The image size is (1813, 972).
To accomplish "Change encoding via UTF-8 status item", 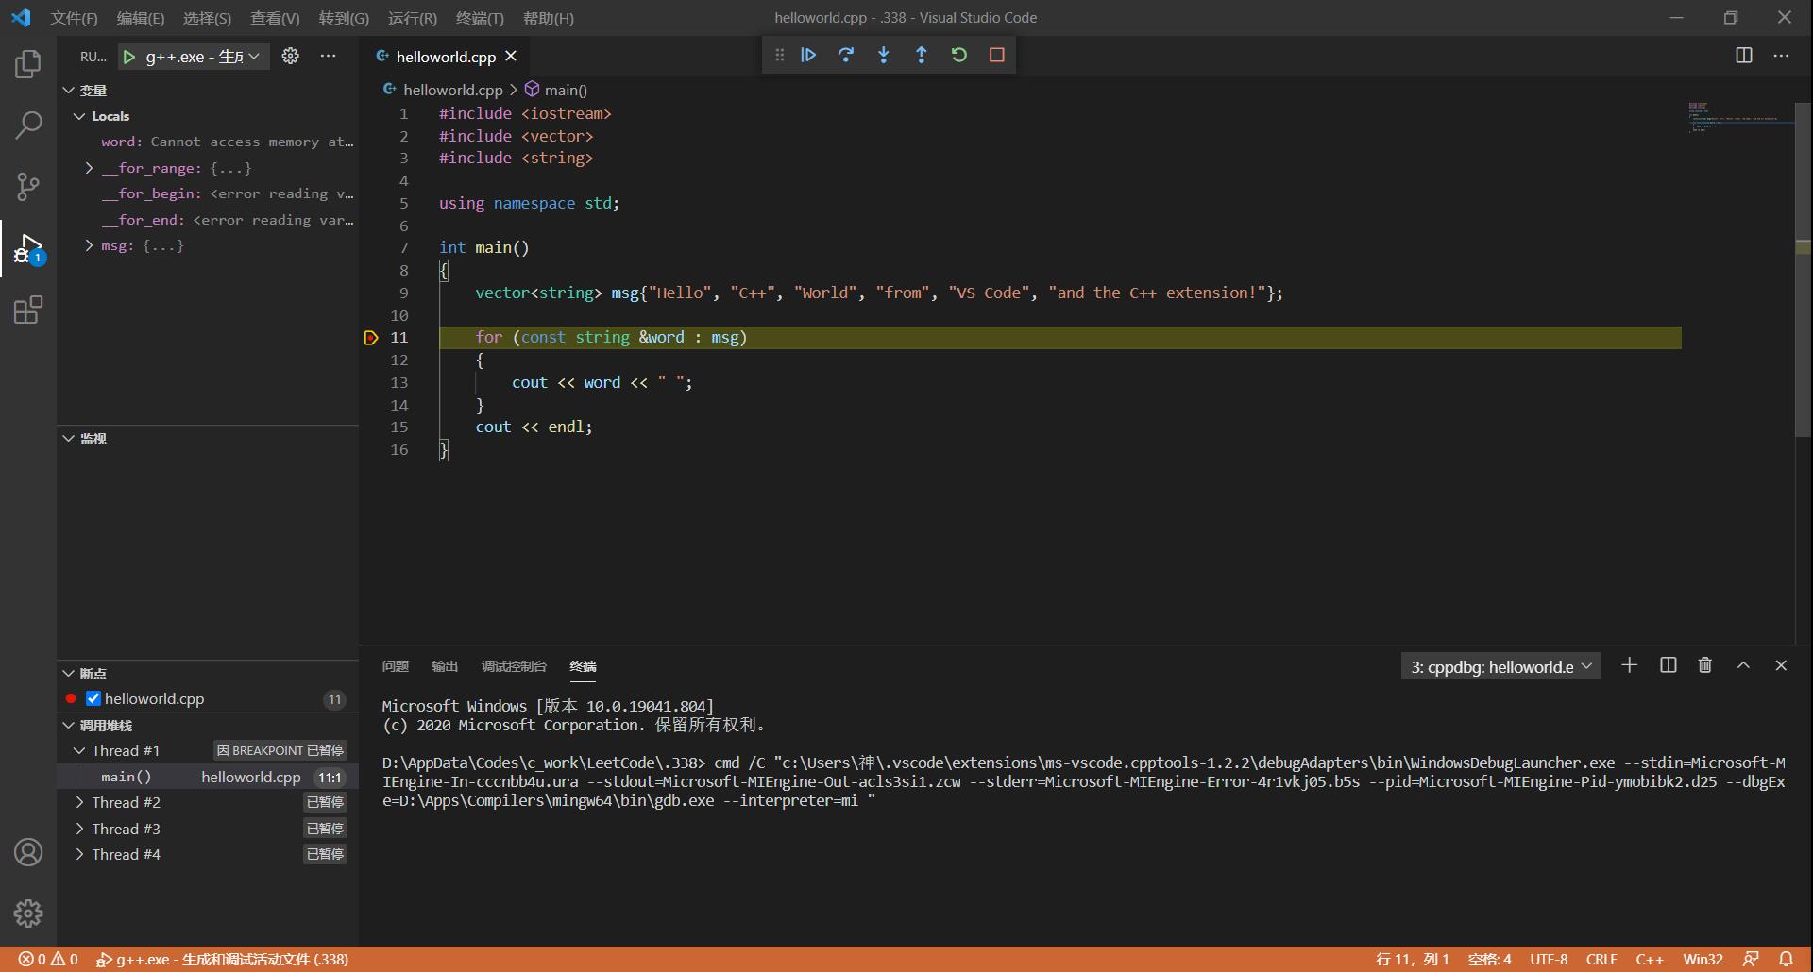I will point(1549,959).
